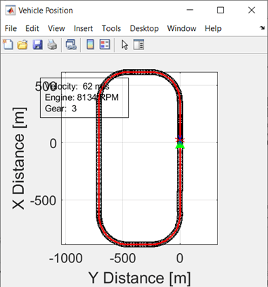Open the File menu
The image size is (268, 287).
tap(11, 28)
